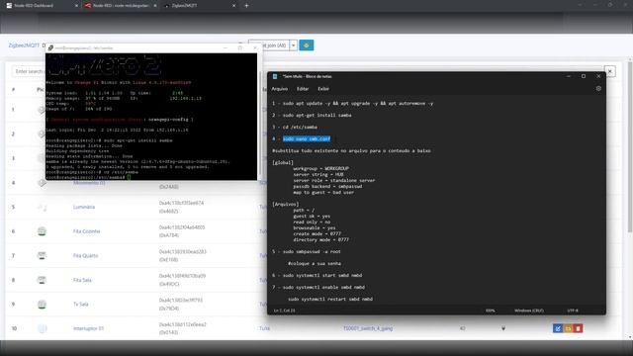Viewport: 633px width, 356px height.
Task: Open the Arquivo menu in Notepad
Action: pyautogui.click(x=279, y=89)
